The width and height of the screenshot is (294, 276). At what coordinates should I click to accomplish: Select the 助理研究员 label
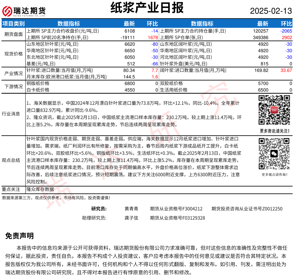(94, 218)
